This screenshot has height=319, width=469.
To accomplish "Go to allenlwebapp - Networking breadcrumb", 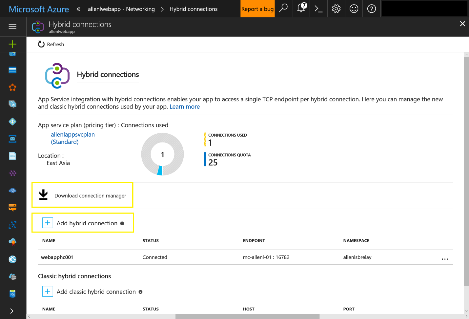I will tap(121, 9).
